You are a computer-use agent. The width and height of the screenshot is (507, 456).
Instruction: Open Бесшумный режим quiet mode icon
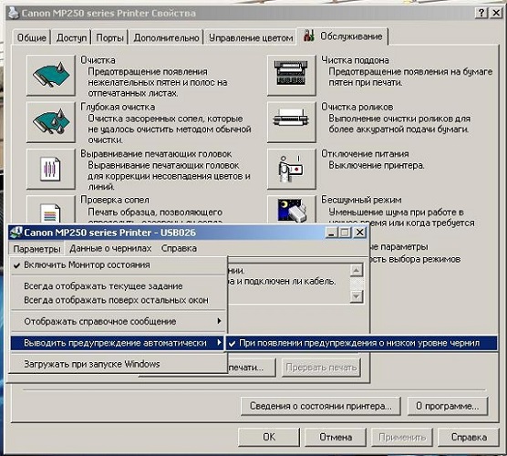pos(291,210)
